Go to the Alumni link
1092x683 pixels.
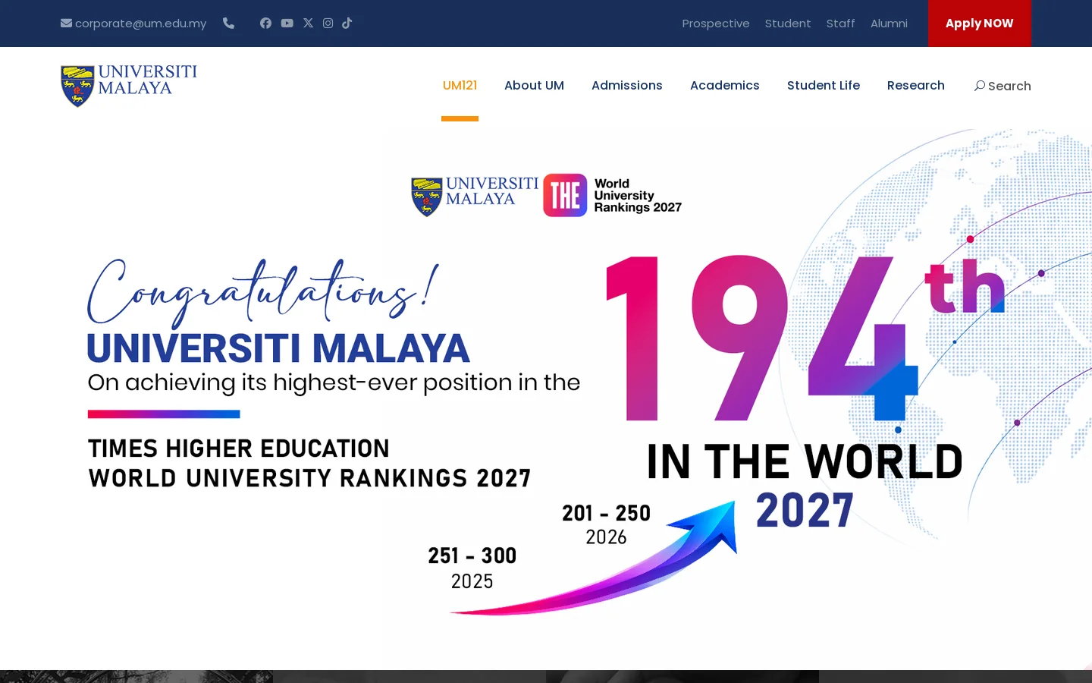[889, 24]
